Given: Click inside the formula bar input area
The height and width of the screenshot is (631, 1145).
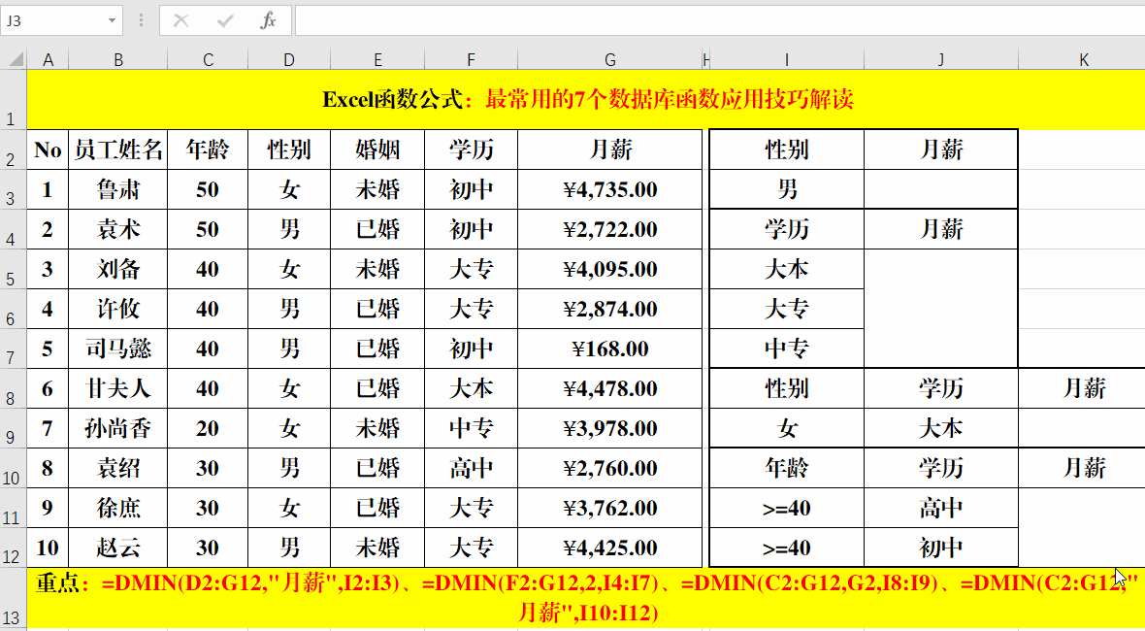Looking at the screenshot, I should pos(582,20).
